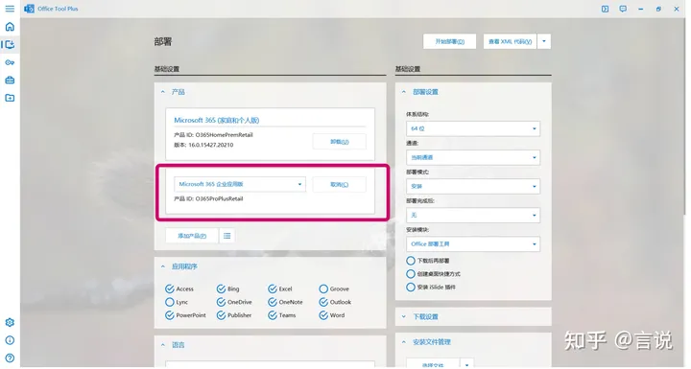Open the command box icon in title bar
Viewport: 691px width, 369px height.
[x=605, y=9]
